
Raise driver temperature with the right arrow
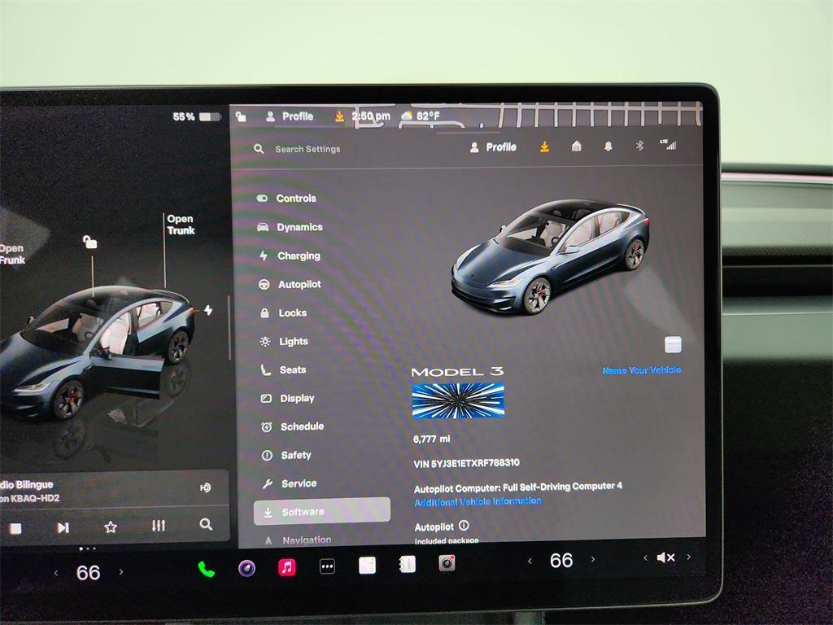point(121,572)
